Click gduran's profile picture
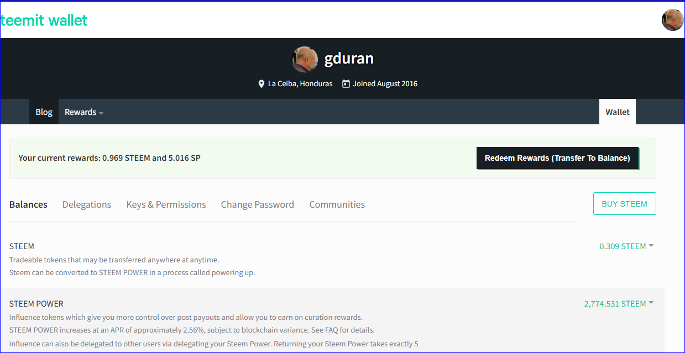685x353 pixels. (x=305, y=59)
